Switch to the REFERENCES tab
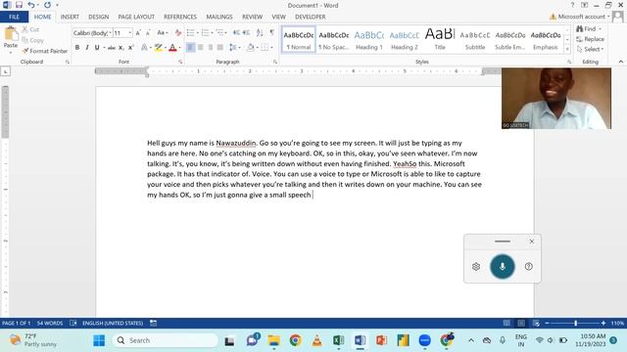This screenshot has width=627, height=352. (180, 17)
